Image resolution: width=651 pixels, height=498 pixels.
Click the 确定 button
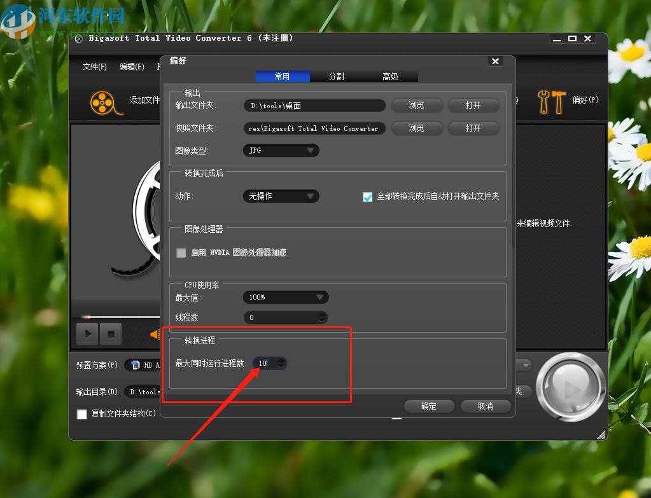(428, 406)
